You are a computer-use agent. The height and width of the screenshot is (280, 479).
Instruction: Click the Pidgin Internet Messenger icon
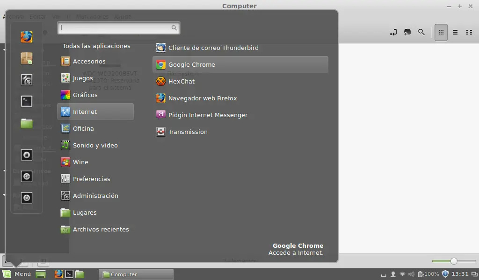[x=161, y=115]
